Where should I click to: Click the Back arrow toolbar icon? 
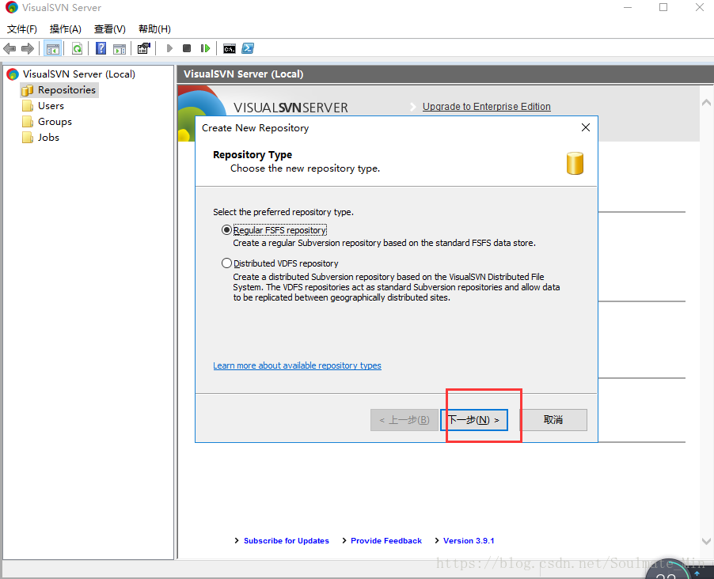[9, 48]
